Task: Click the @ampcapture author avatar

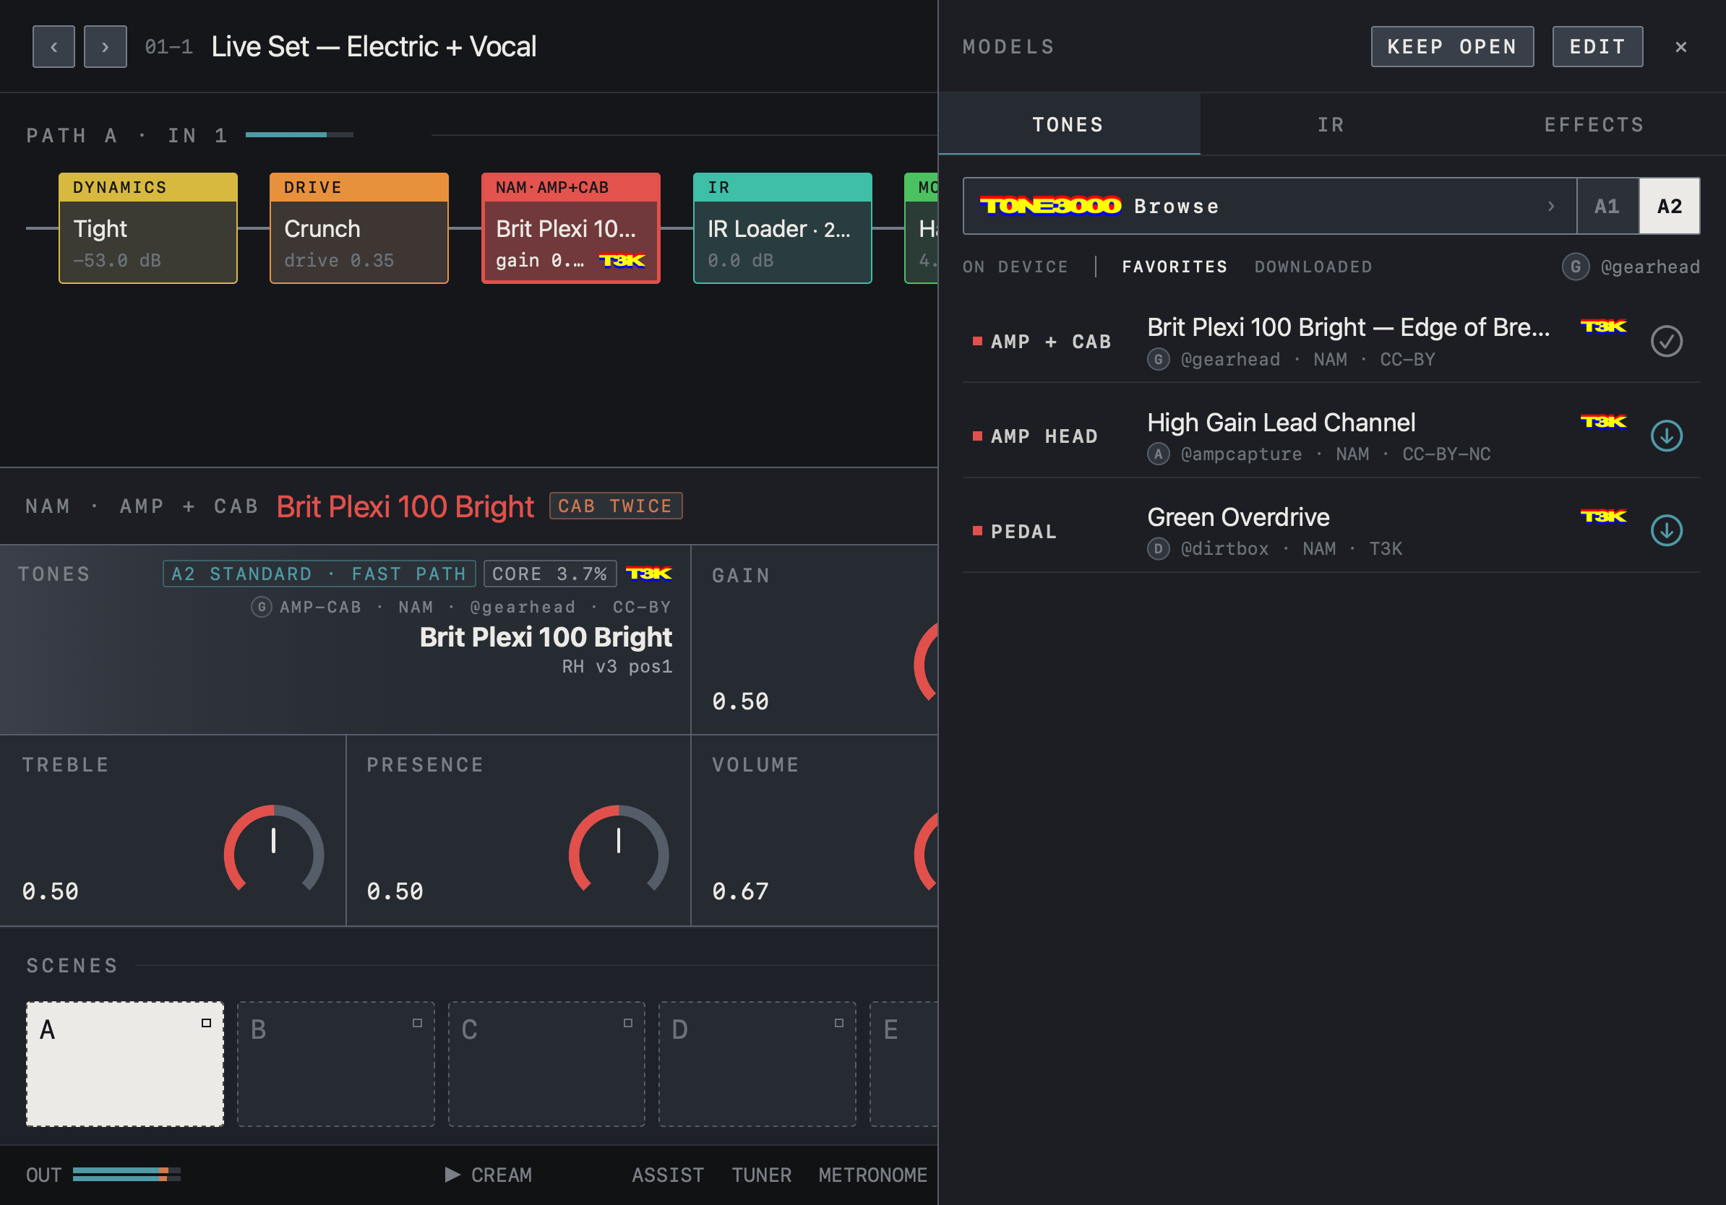Action: [x=1159, y=454]
